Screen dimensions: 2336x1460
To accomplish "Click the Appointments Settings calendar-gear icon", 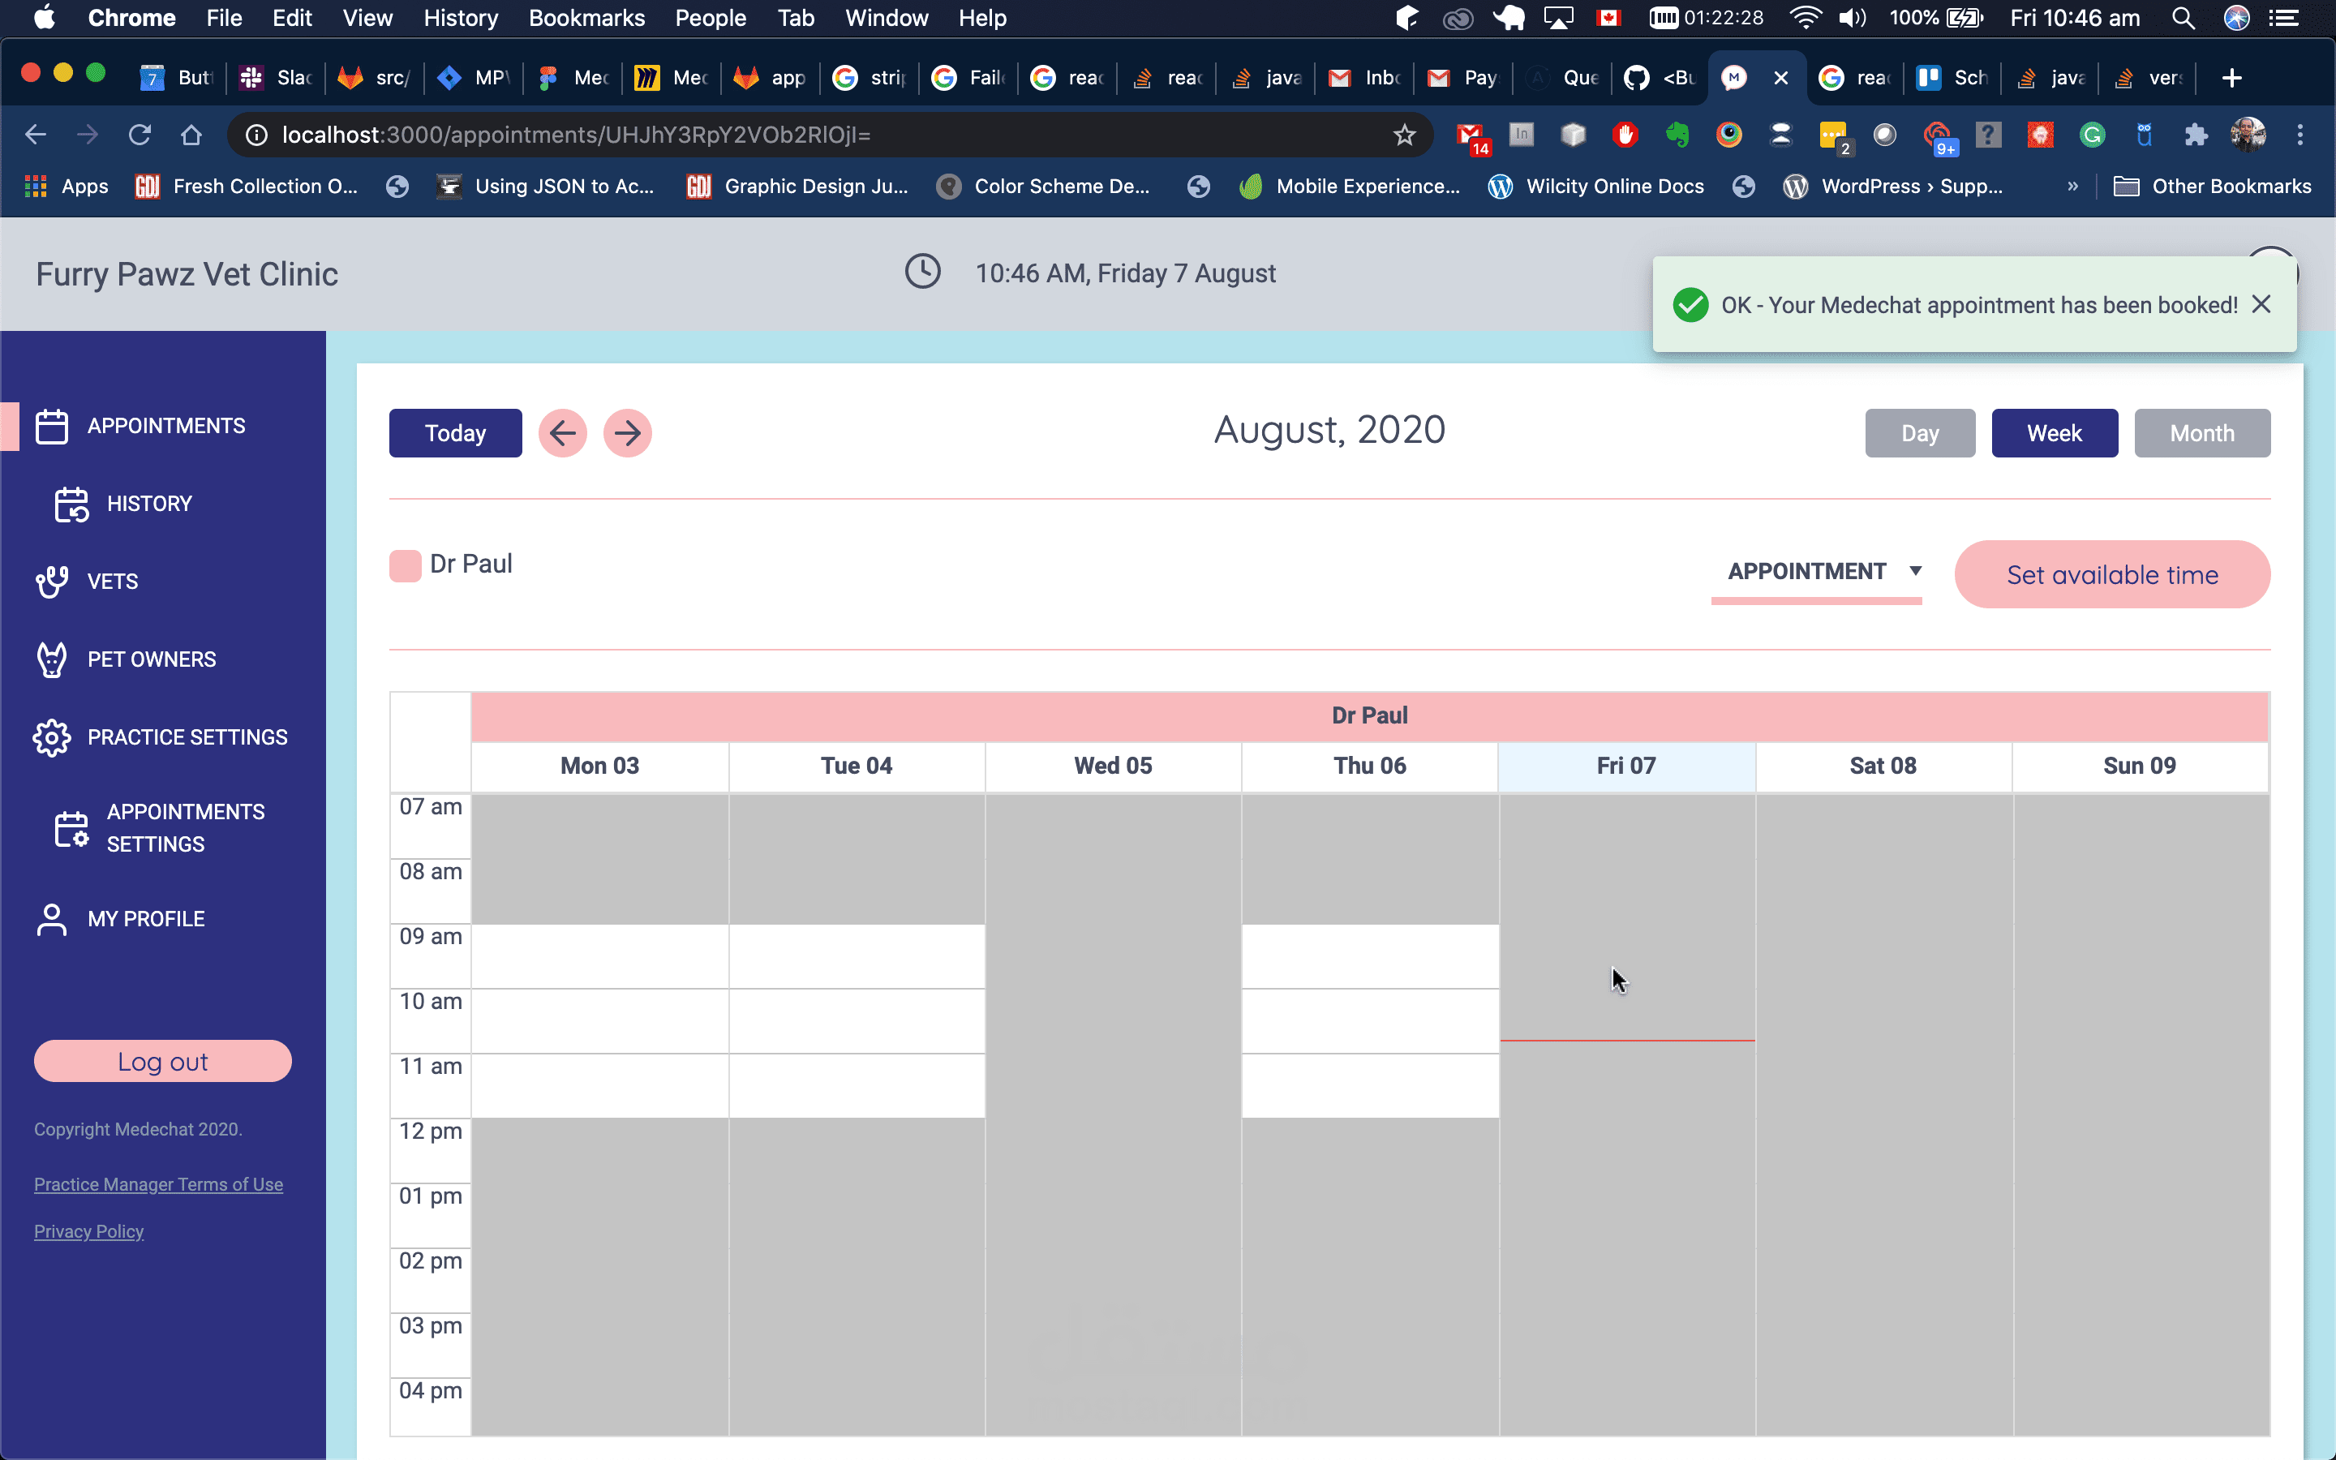I will click(x=71, y=828).
